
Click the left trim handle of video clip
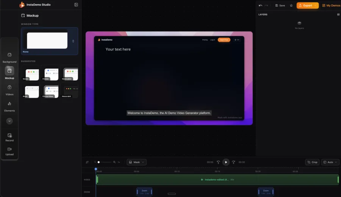click(x=97, y=180)
